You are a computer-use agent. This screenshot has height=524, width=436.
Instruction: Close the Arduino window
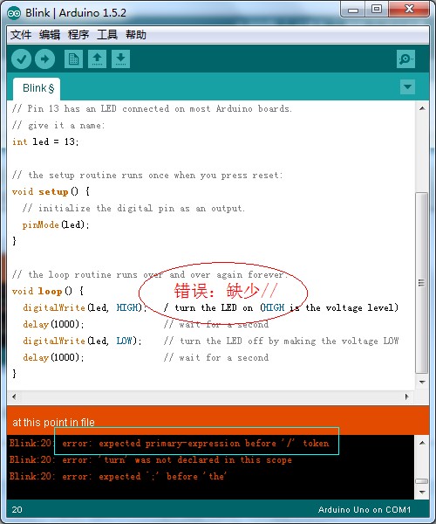click(x=409, y=10)
